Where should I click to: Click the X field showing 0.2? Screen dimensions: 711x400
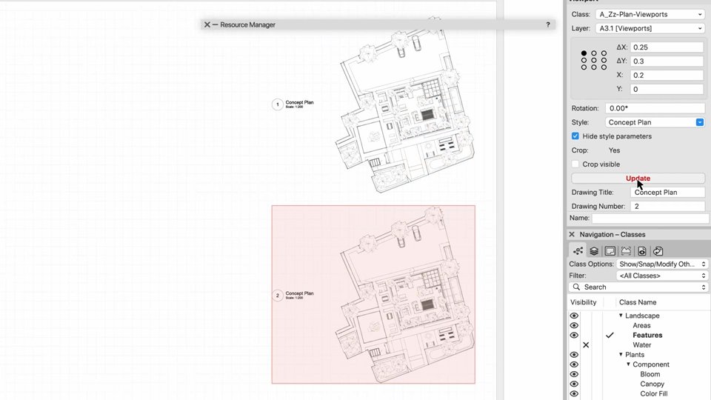point(667,76)
